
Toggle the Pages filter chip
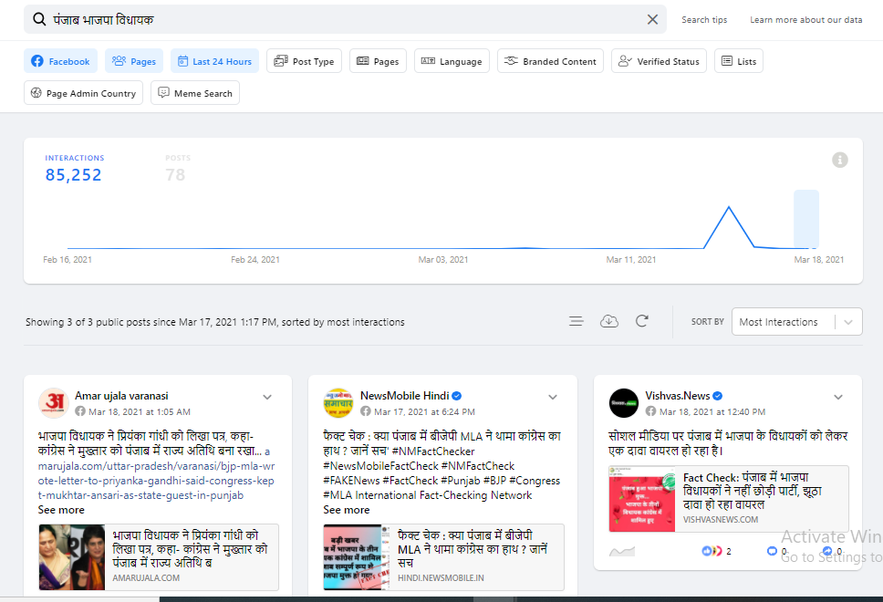[134, 61]
